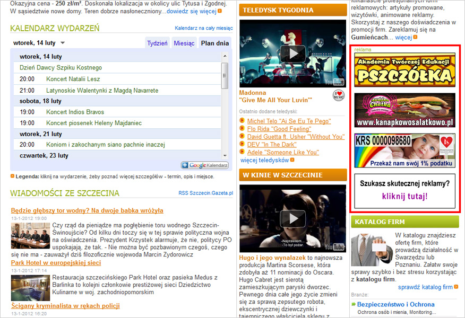Open Flo Rida Good Feeling video link
The height and width of the screenshot is (318, 465).
[279, 129]
